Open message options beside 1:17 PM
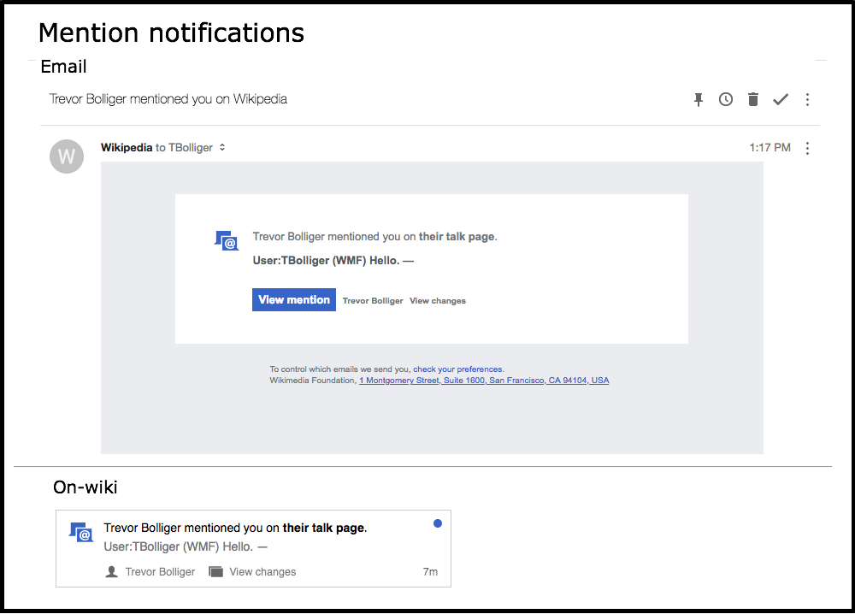The width and height of the screenshot is (855, 614). (x=808, y=148)
